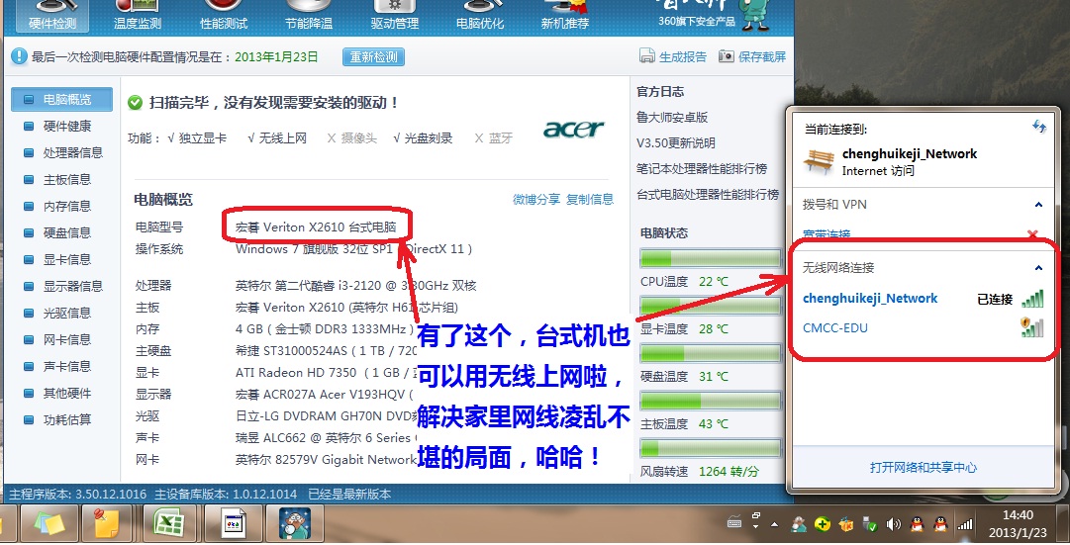Click the wireless signal tray icon

(x=965, y=524)
